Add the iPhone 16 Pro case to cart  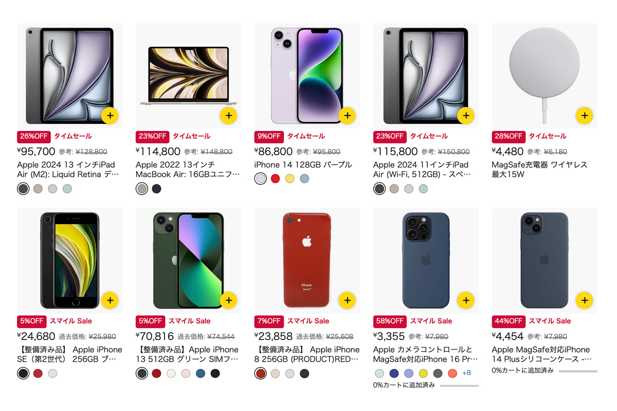point(466,300)
